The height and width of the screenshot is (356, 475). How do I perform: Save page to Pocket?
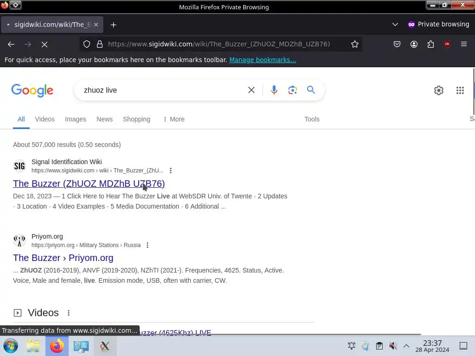click(397, 44)
